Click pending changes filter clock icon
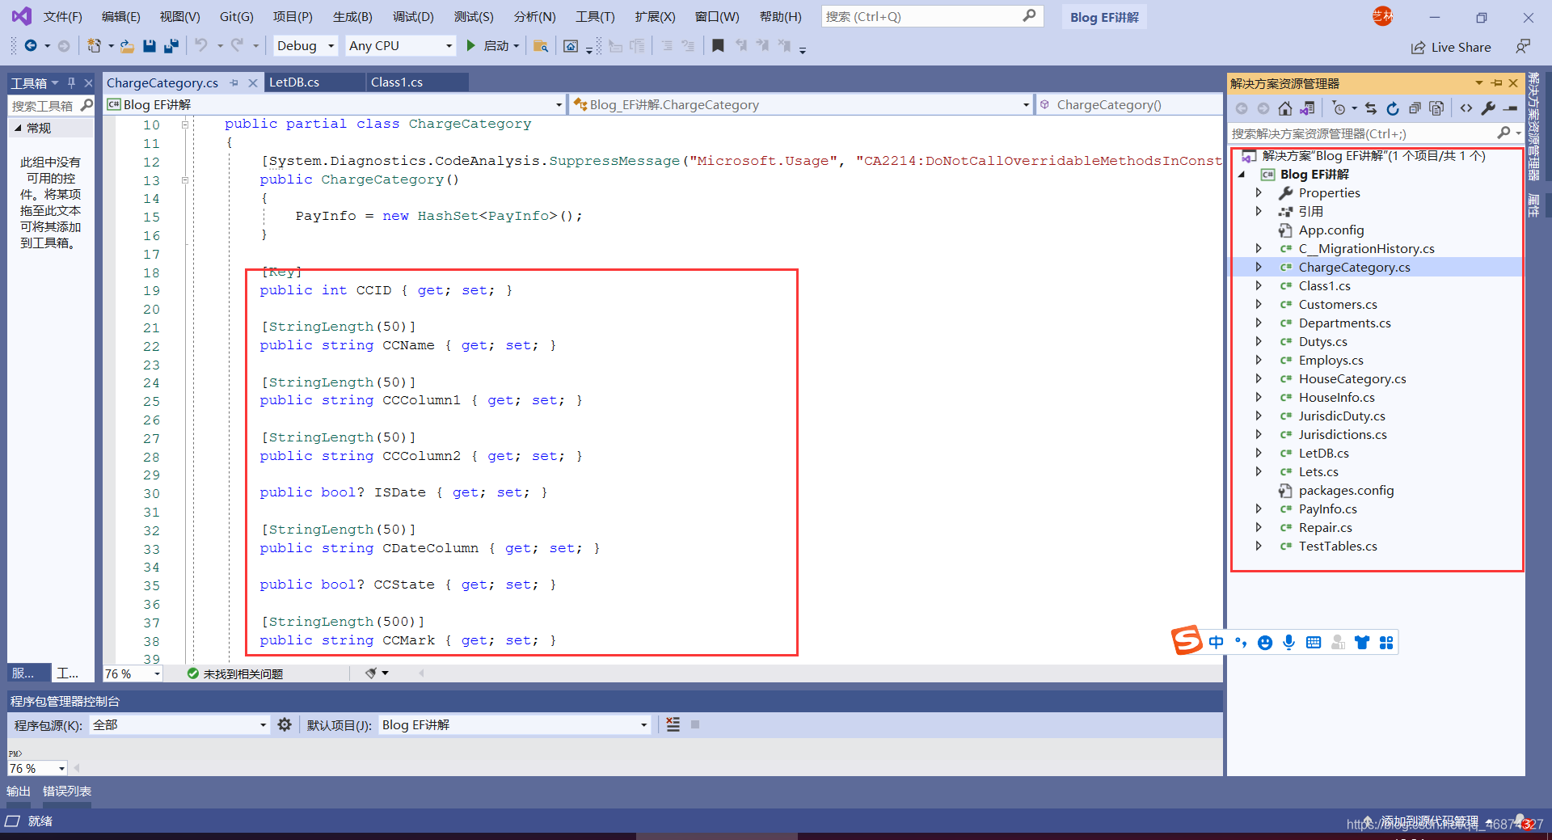 [1339, 108]
